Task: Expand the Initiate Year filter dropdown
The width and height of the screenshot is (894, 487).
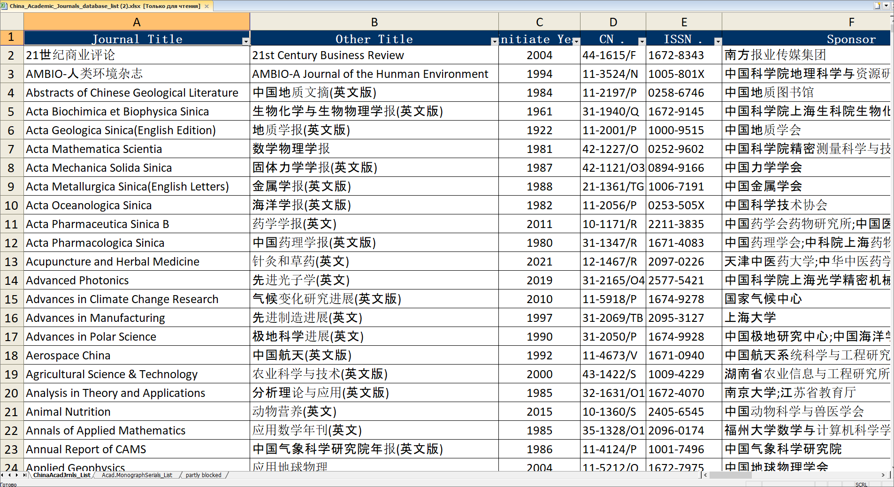Action: pos(576,41)
